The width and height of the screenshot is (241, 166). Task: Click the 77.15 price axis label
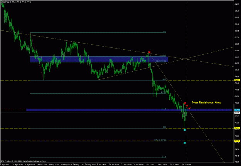click(236, 116)
